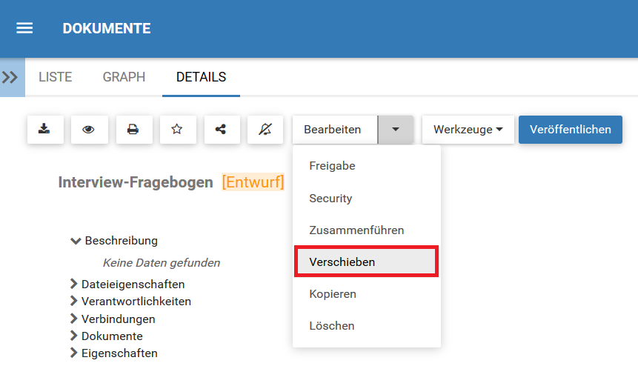Screen dimensions: 638x386
Task: Click the Bearbeiten button
Action: coord(333,130)
